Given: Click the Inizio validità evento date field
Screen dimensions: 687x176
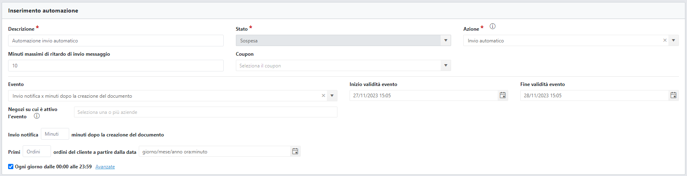Looking at the screenshot, I should [424, 95].
